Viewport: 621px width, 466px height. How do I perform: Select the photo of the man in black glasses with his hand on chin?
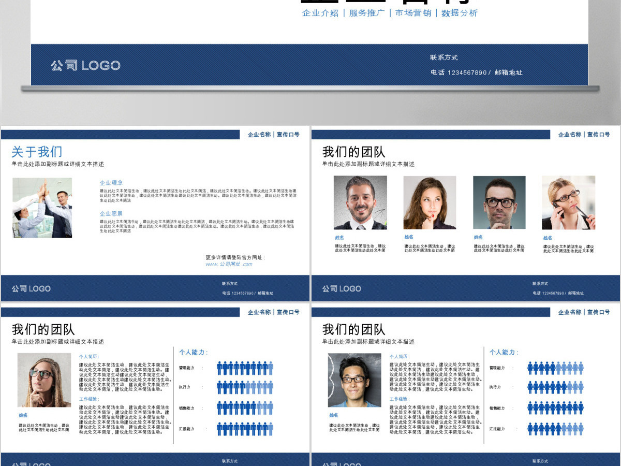point(499,202)
